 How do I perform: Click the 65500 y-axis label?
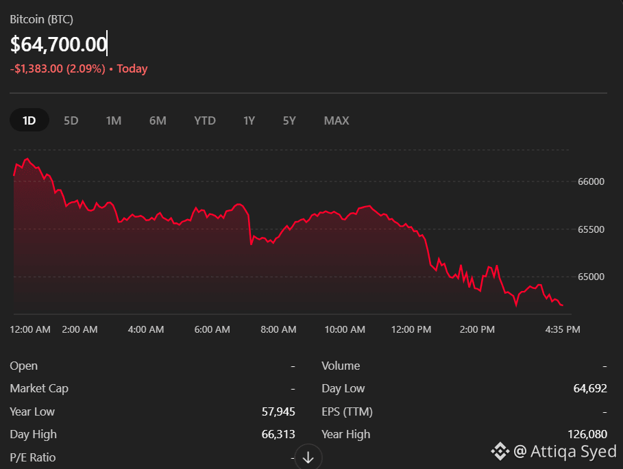[591, 229]
